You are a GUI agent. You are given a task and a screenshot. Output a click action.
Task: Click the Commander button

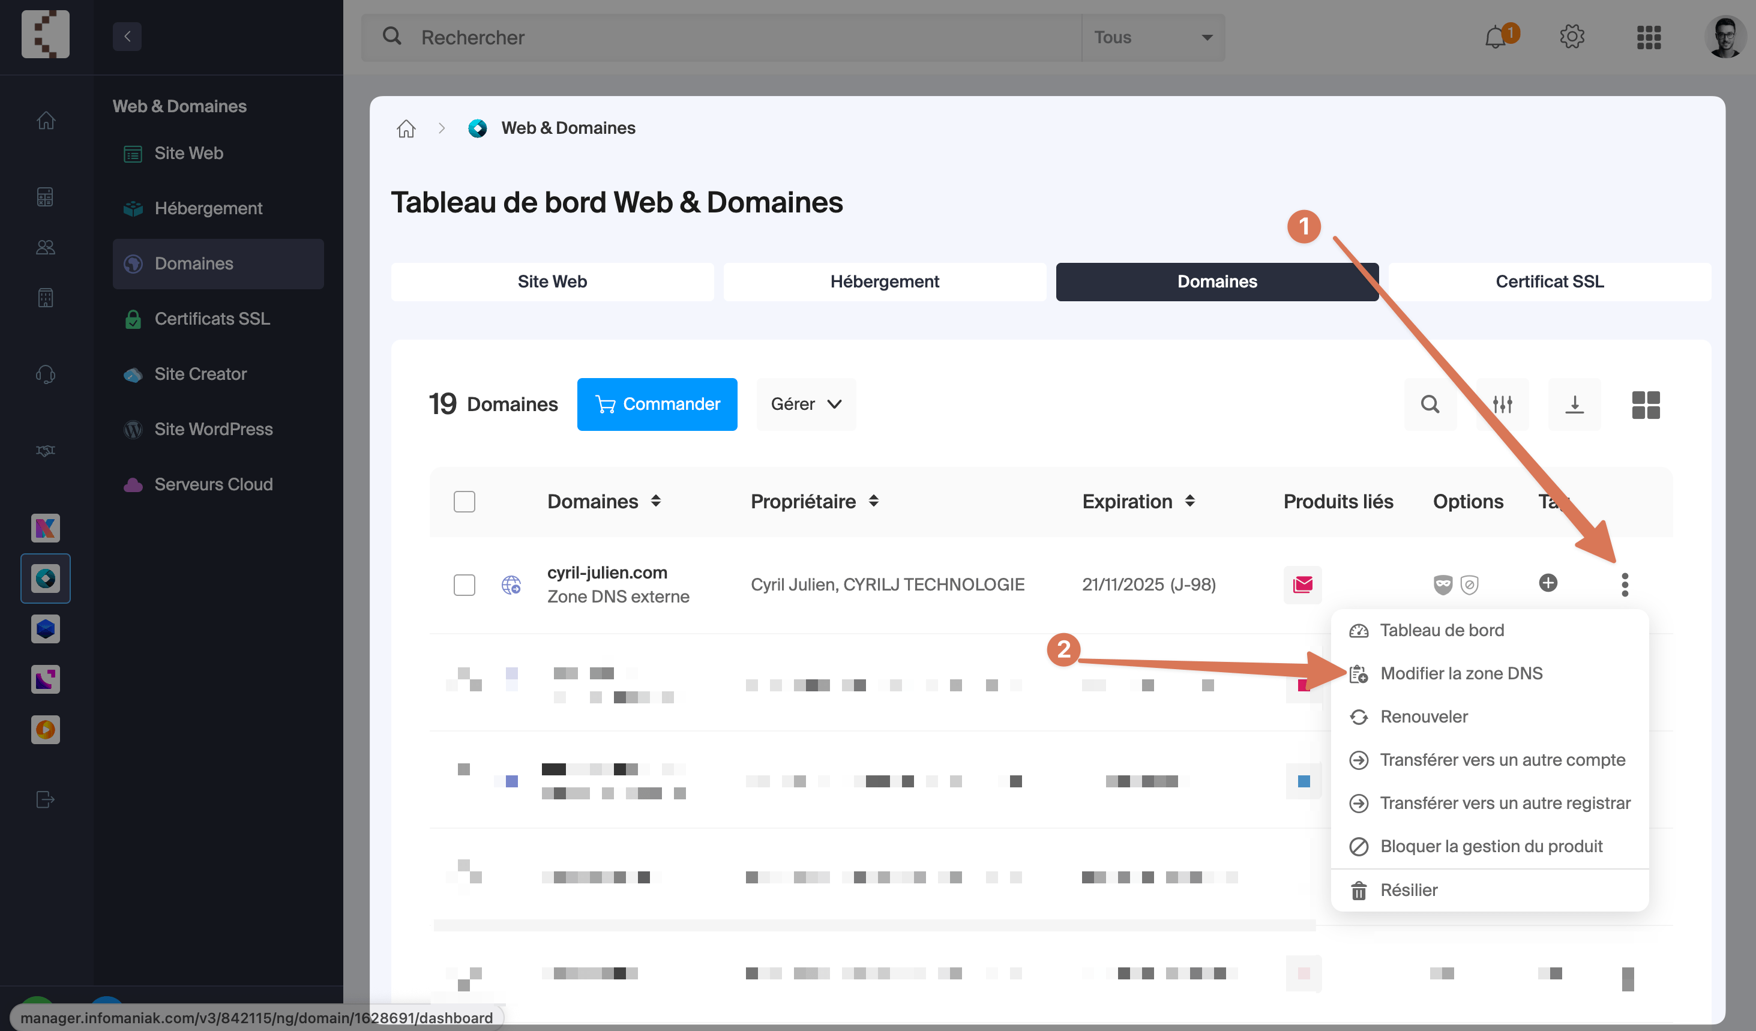click(657, 404)
